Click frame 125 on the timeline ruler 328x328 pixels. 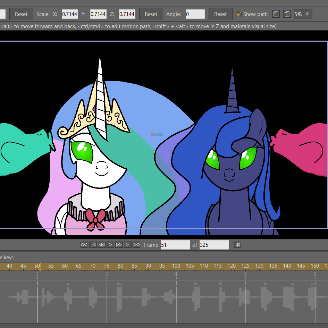(245, 266)
